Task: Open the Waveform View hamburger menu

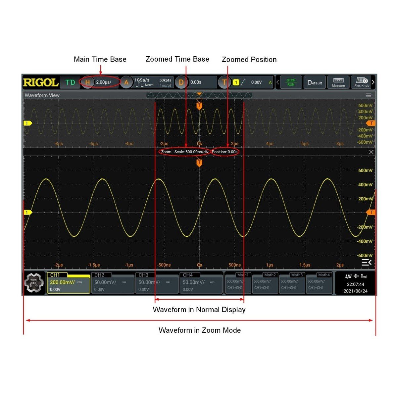Action: [368, 95]
